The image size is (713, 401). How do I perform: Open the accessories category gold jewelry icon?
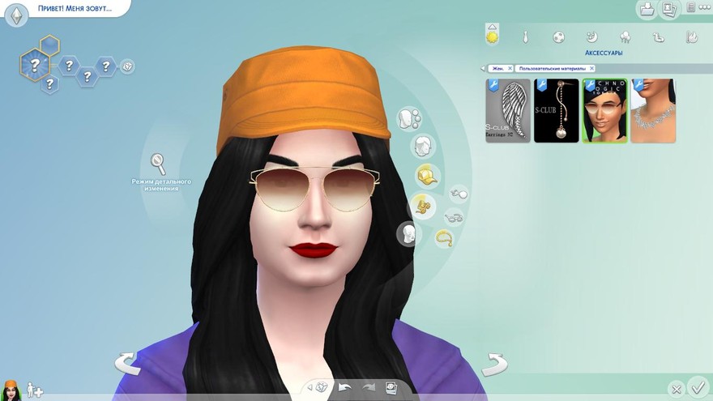click(423, 206)
